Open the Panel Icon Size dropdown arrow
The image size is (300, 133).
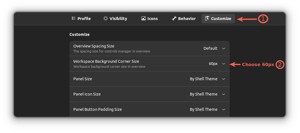pos(224,94)
